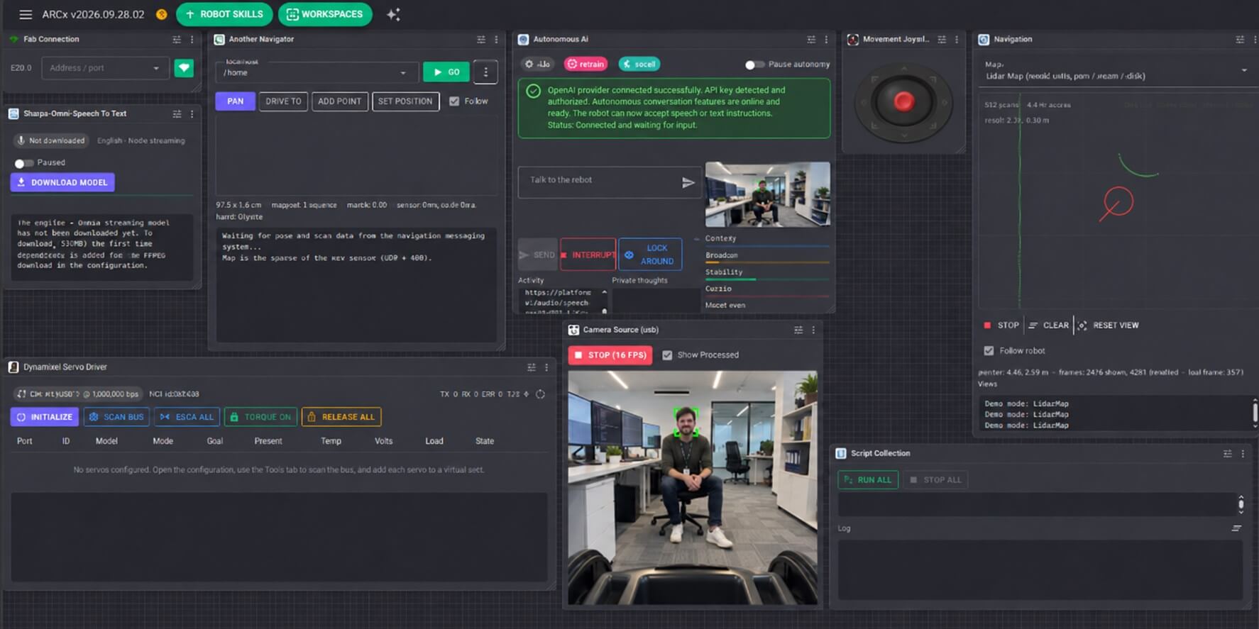The height and width of the screenshot is (629, 1259).
Task: Open Dynamixel Servo Driver settings sliders icon
Action: [x=532, y=367]
